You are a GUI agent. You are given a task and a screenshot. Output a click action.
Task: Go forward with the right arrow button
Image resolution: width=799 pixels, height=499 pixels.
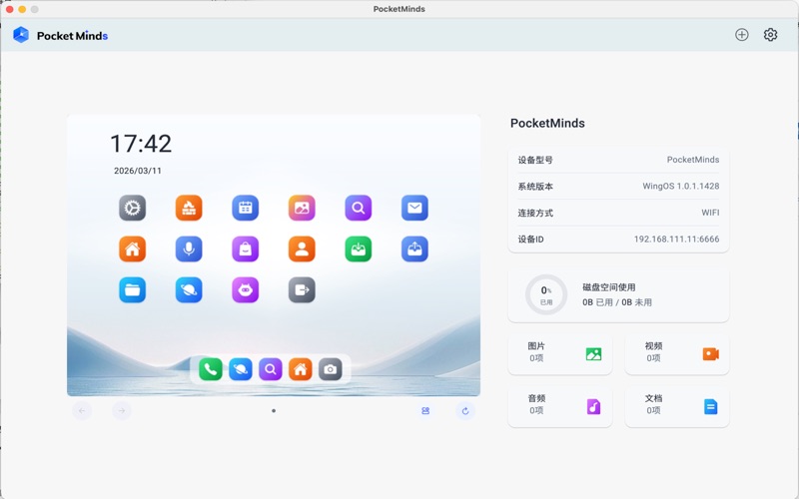121,410
